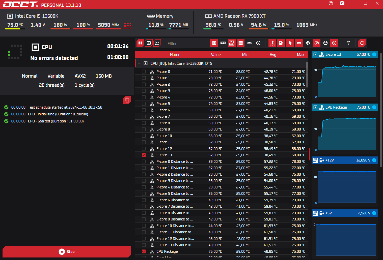This screenshot has height=260, width=383.
Task: Click the '180 W' CPU power readout
Action: click(x=60, y=25)
